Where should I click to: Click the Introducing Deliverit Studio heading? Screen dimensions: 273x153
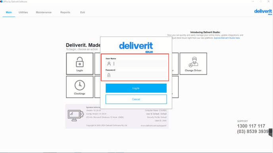(x=205, y=32)
